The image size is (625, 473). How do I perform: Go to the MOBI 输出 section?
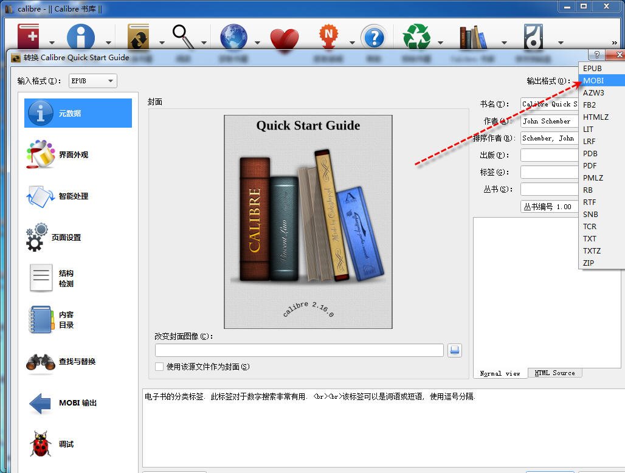click(77, 403)
